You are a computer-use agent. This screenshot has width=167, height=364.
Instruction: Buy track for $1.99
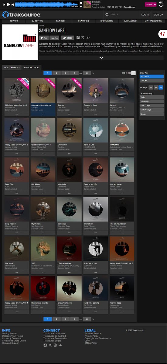pyautogui.click(x=149, y=5)
